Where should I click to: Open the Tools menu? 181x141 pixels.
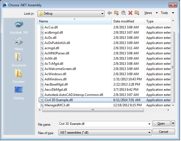point(164,13)
